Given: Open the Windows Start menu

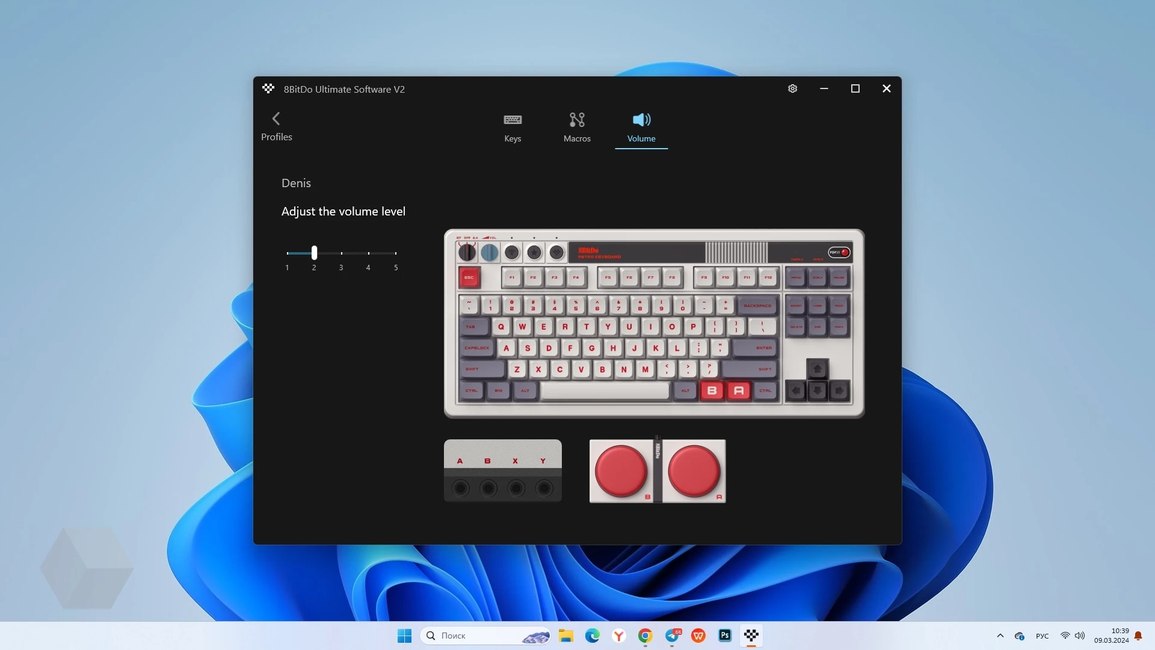Looking at the screenshot, I should click(404, 636).
